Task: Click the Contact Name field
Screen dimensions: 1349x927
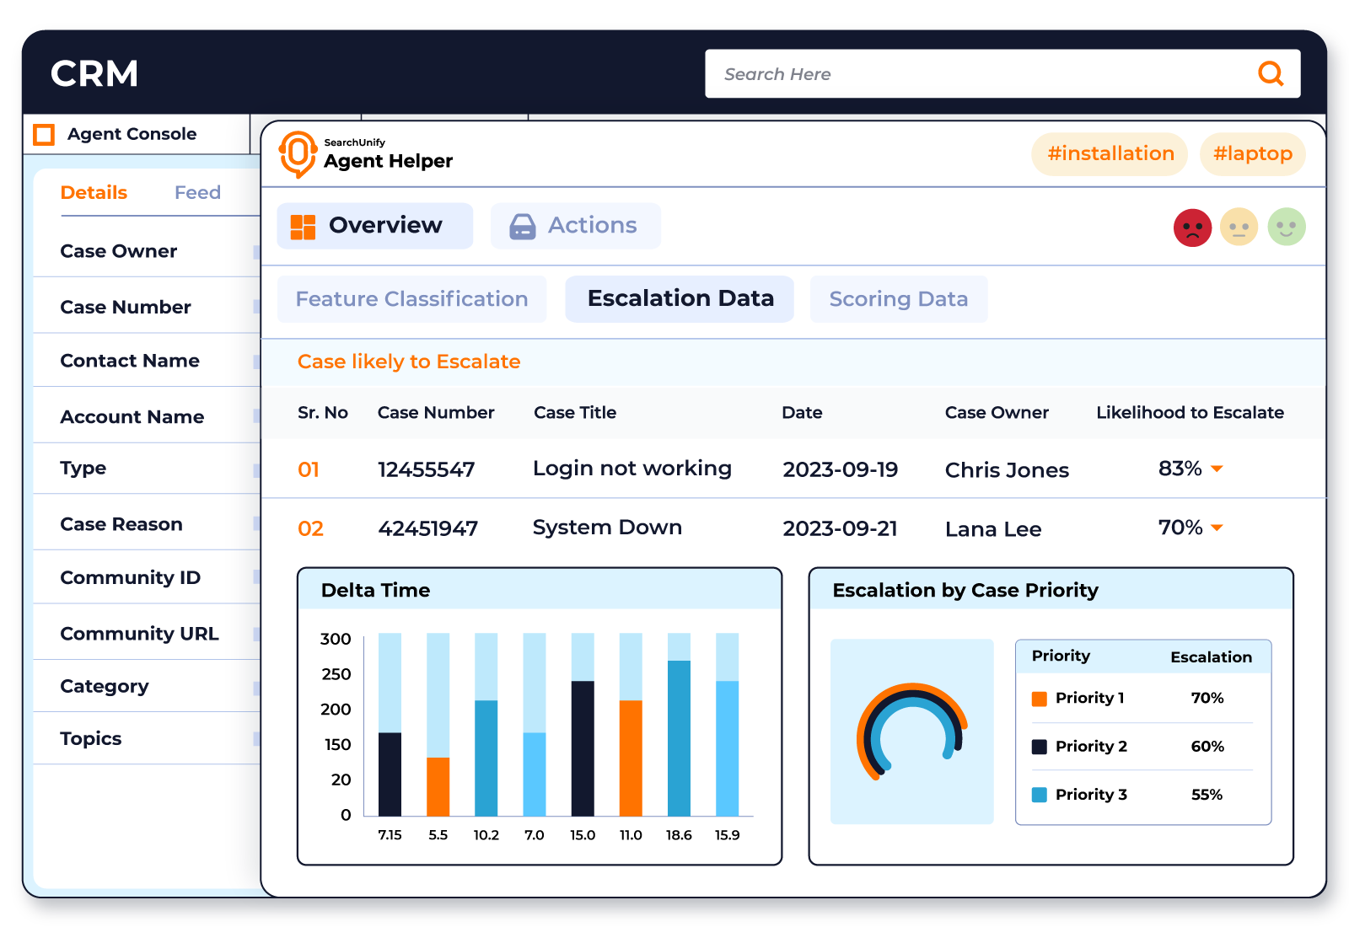Action: 147,361
